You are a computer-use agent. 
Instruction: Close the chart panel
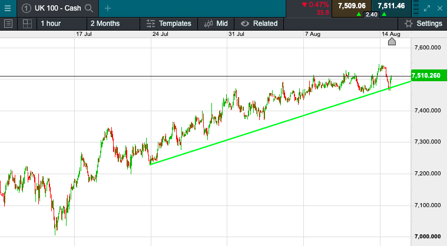pos(440,9)
